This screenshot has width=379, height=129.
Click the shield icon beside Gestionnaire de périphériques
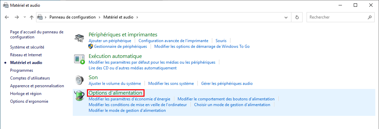coord(91,46)
